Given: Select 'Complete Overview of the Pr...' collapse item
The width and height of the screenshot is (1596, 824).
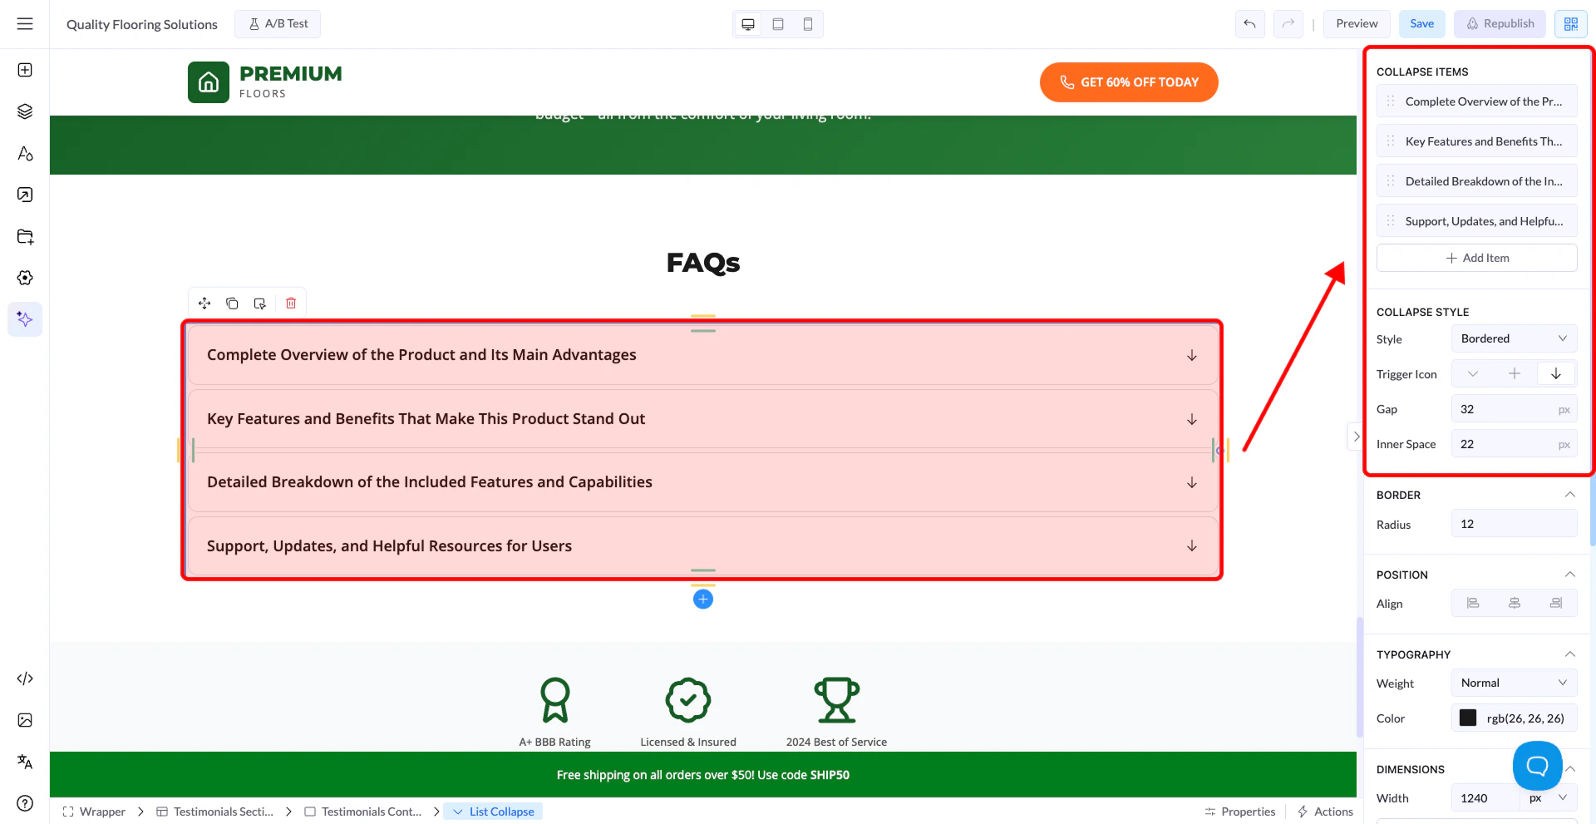Looking at the screenshot, I should pos(1476,101).
